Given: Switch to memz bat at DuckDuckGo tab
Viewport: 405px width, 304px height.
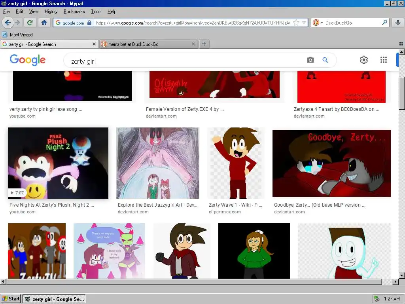Looking at the screenshot, I should pyautogui.click(x=148, y=44).
